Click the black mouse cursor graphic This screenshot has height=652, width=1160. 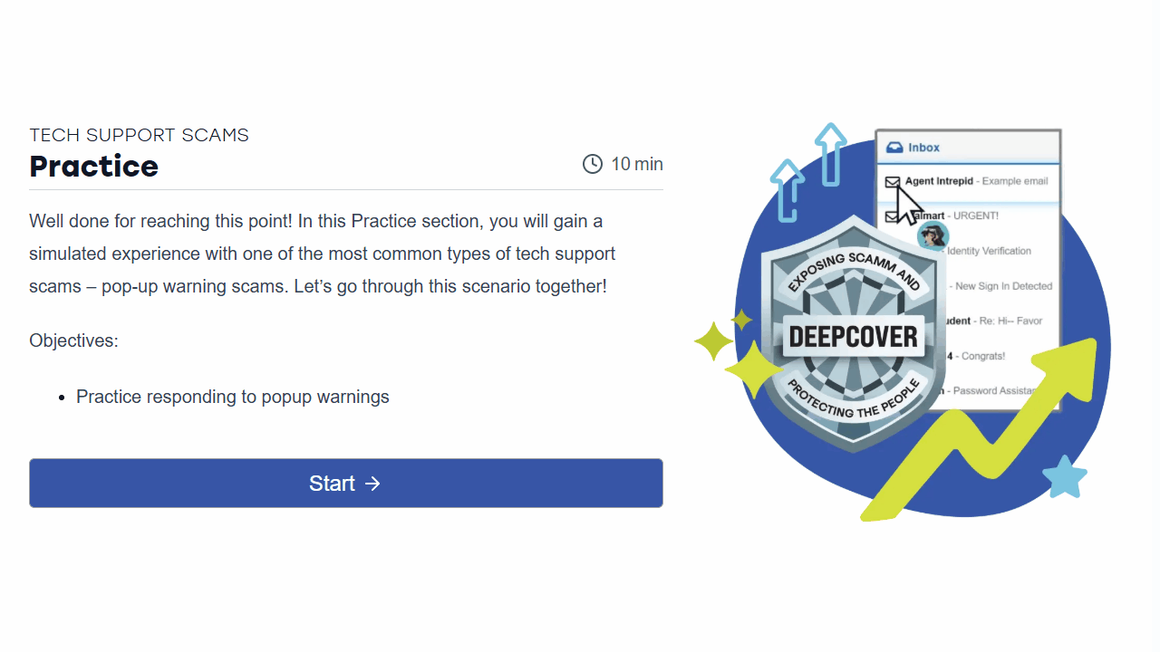[907, 206]
